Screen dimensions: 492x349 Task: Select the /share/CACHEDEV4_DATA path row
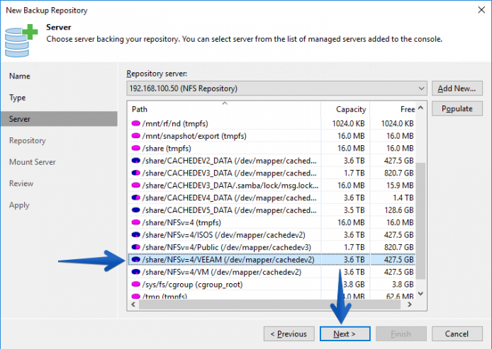(x=272, y=198)
